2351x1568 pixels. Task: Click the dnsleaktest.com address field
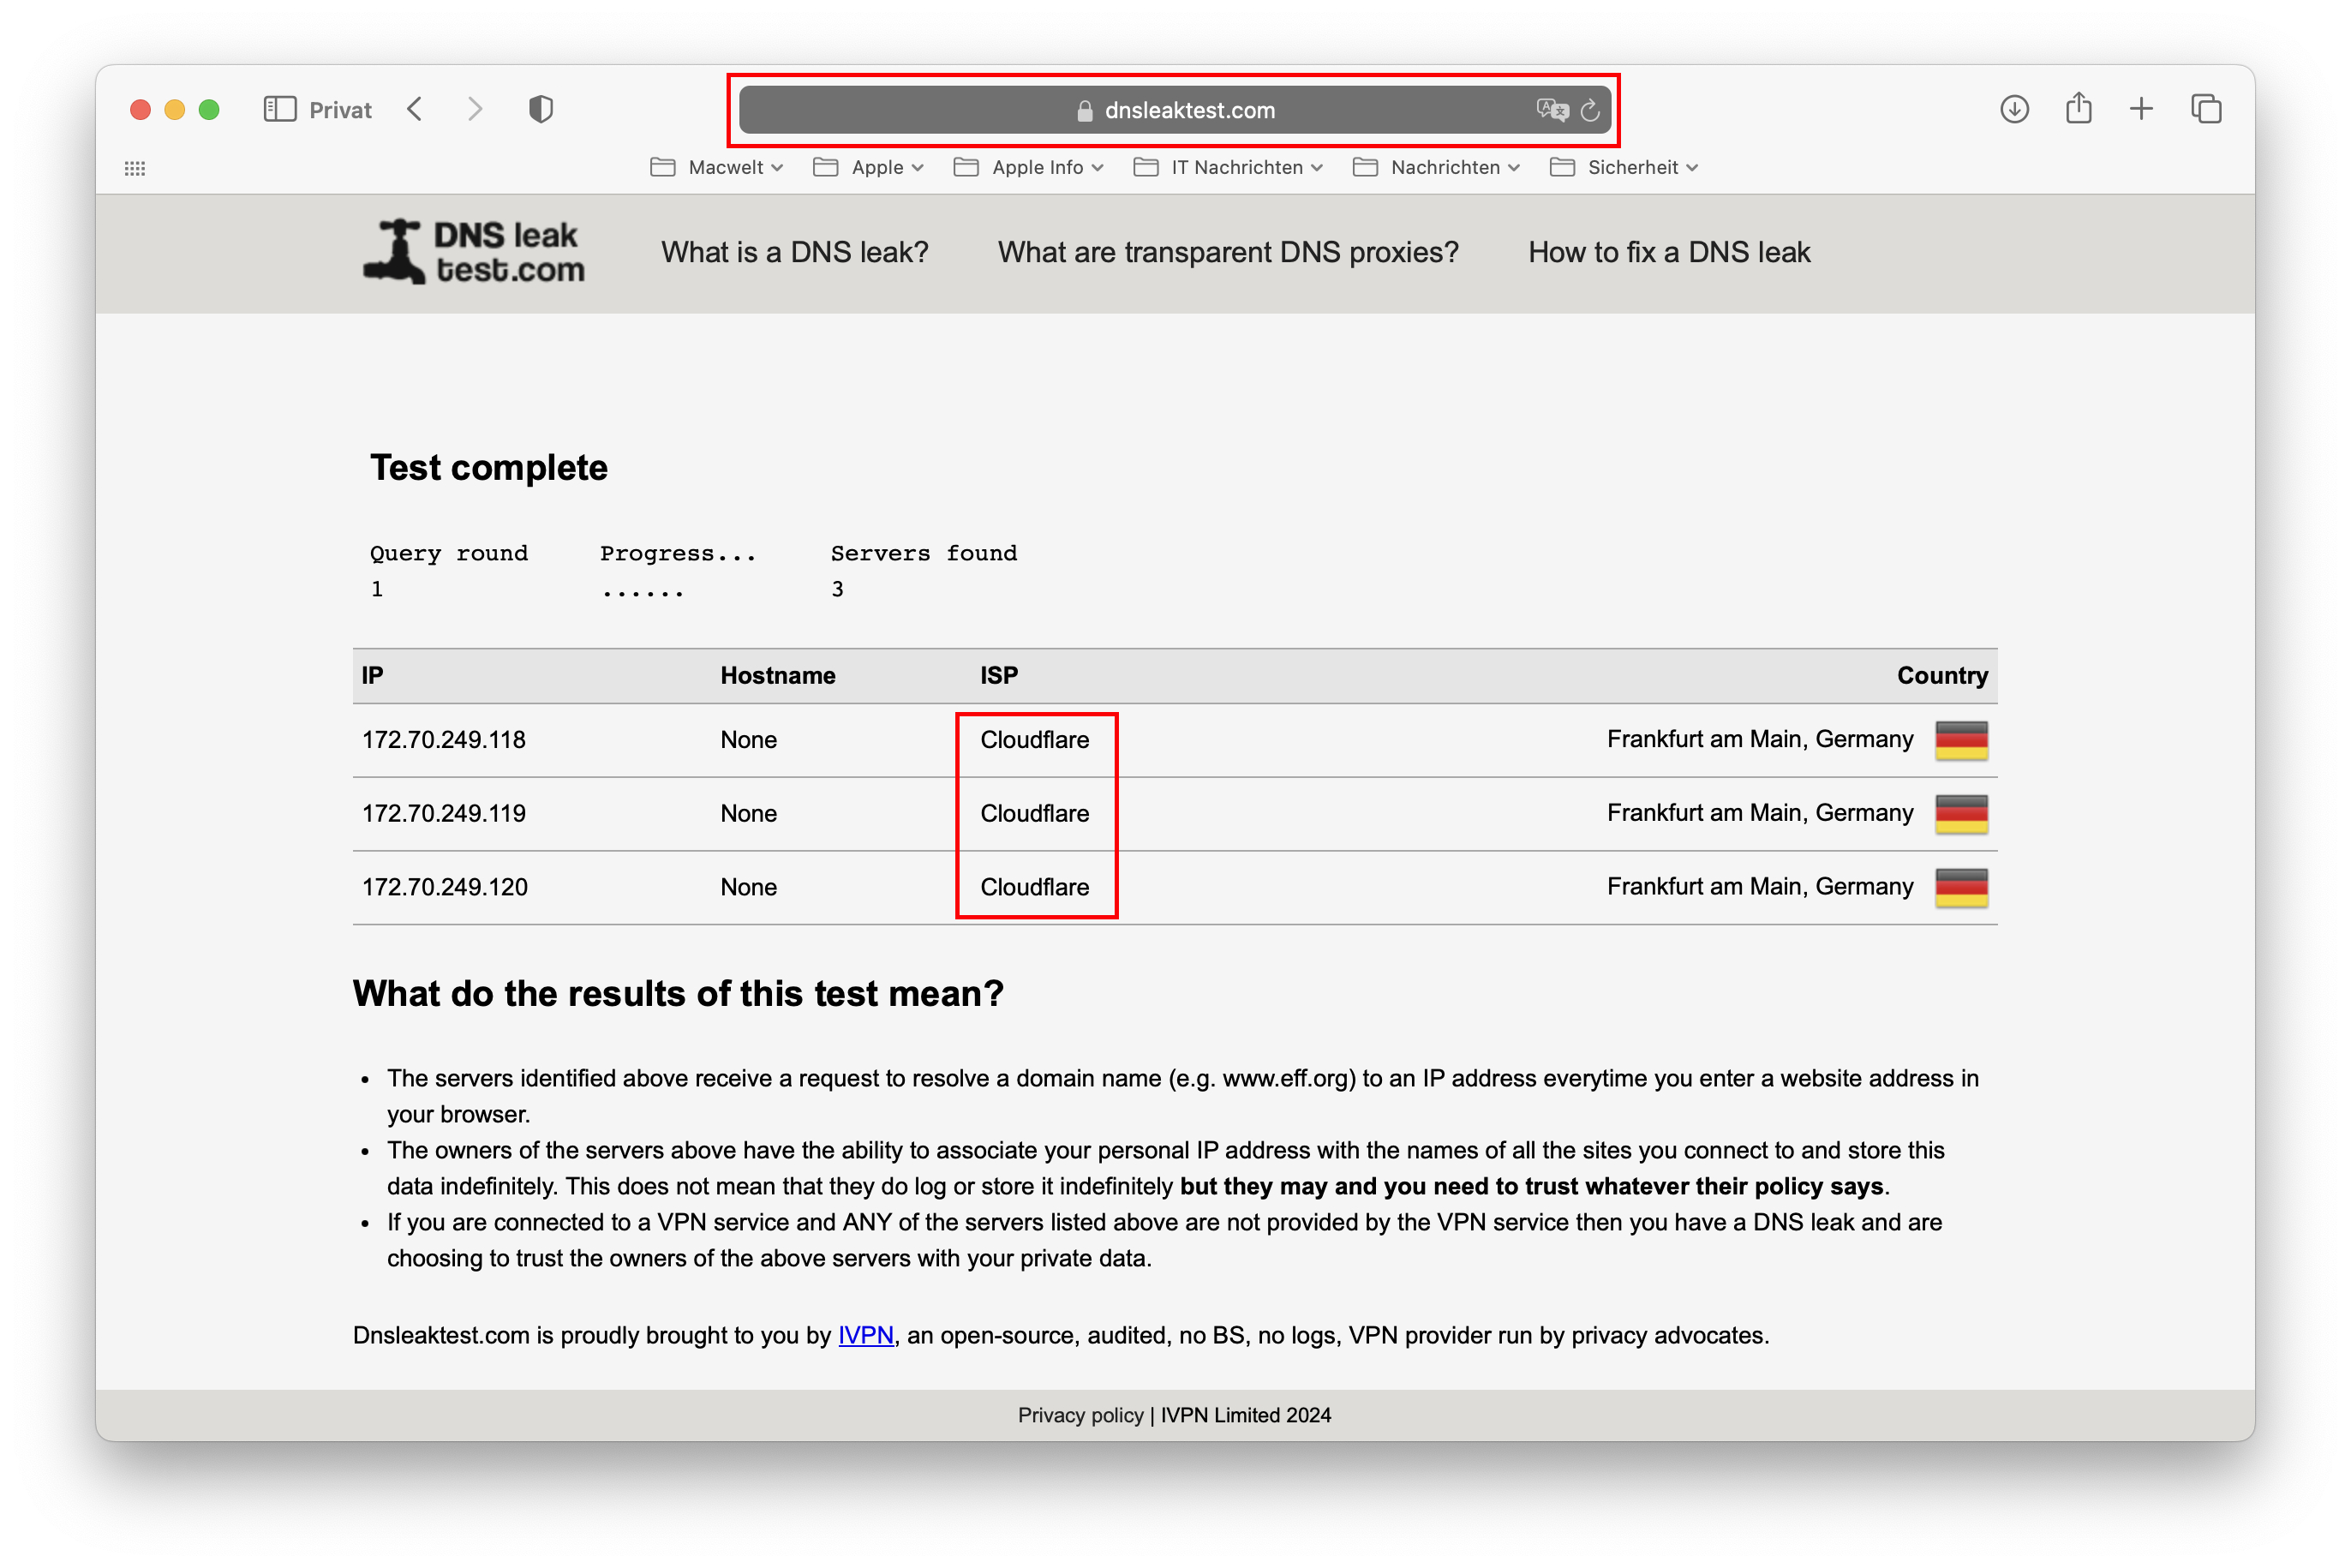click(x=1188, y=110)
